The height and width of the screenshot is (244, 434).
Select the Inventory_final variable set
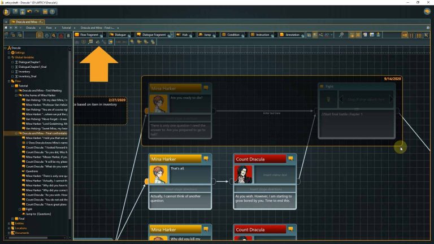[x=27, y=76]
